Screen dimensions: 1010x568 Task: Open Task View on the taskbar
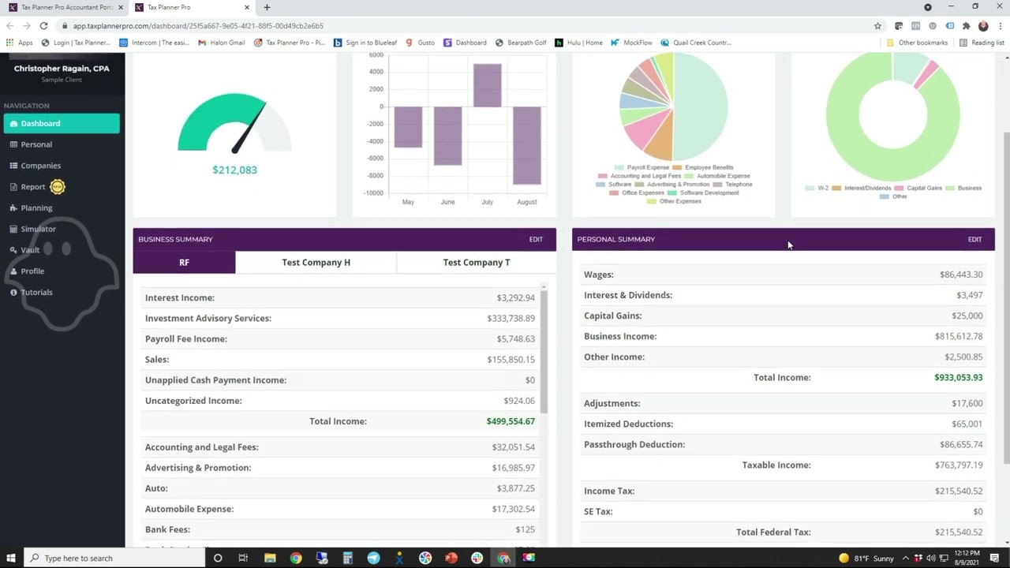243,558
